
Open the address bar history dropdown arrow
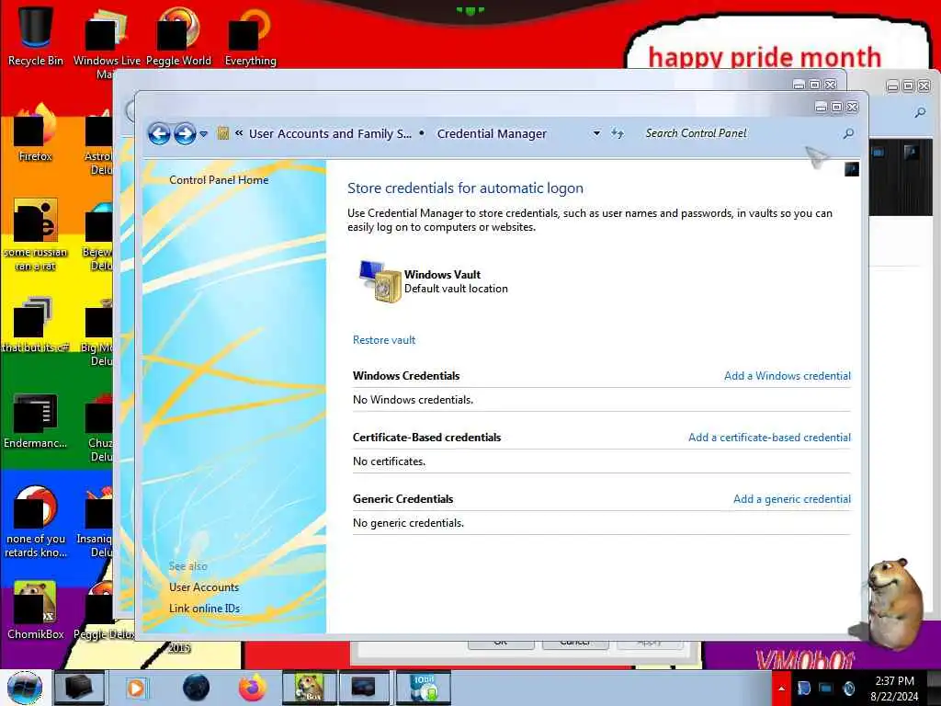(596, 133)
